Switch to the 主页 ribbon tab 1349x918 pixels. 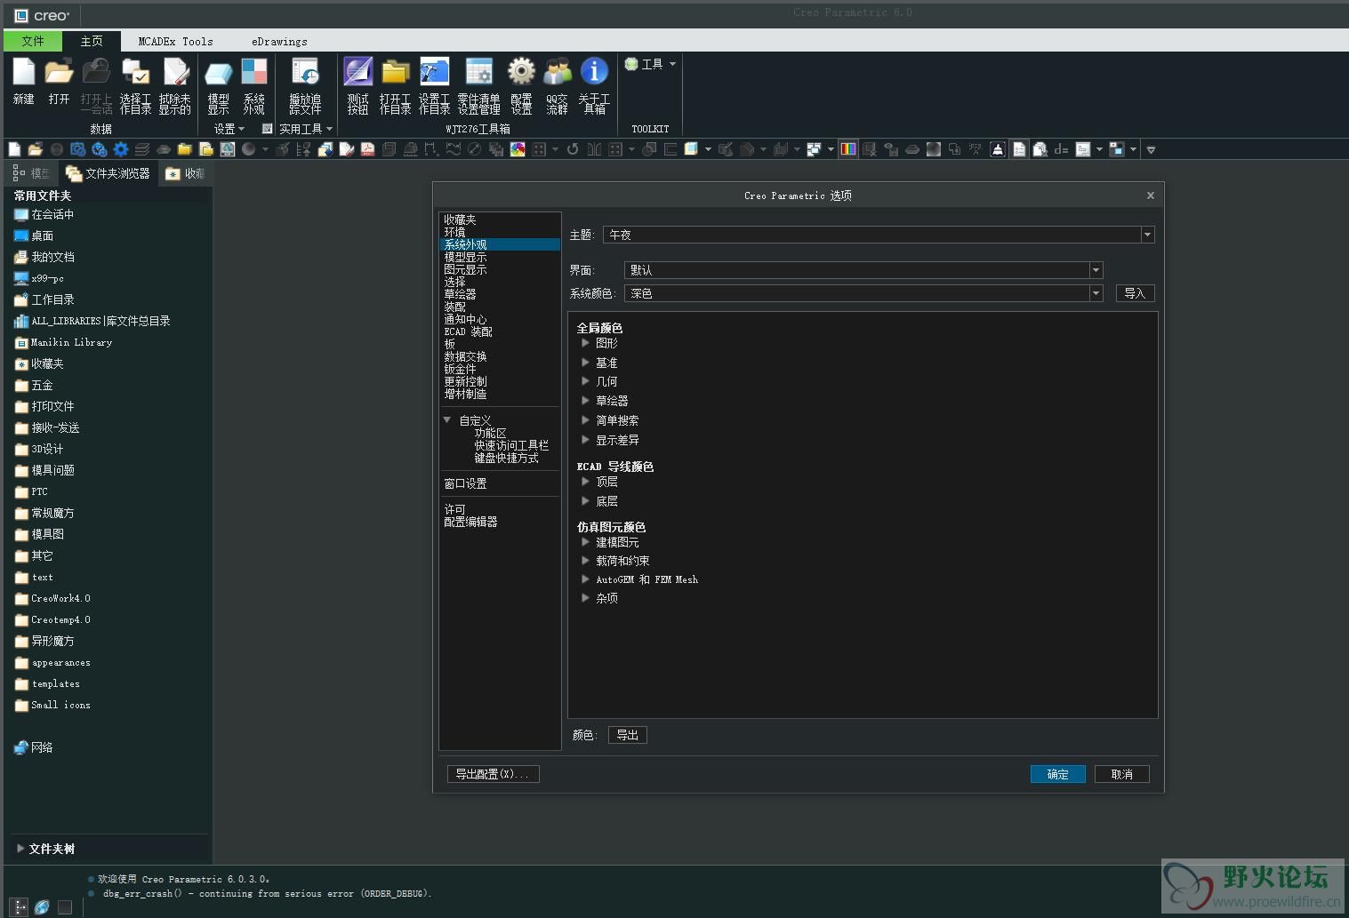92,41
